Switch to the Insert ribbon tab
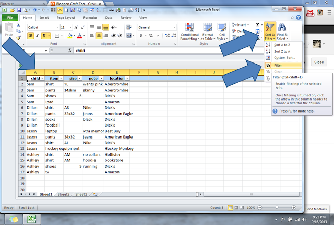Screen dimensions: 334x225 click(44, 17)
